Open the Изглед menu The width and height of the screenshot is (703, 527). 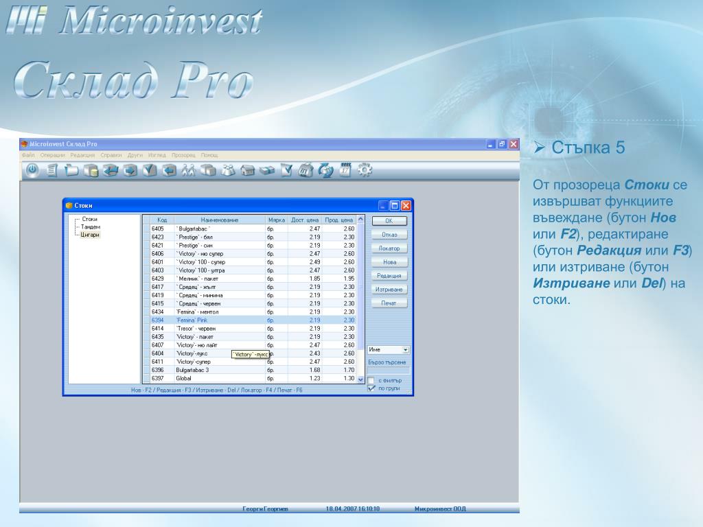pyautogui.click(x=157, y=155)
